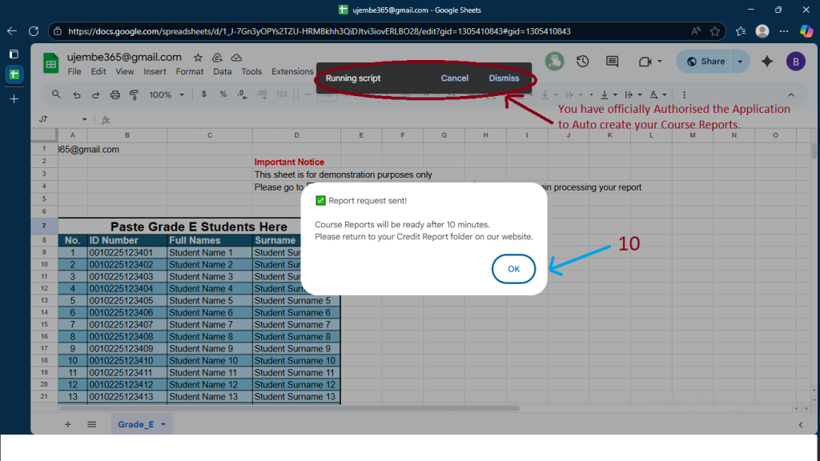Viewport: 820px width, 461px height.
Task: Dismiss the Running script notification
Action: coord(504,78)
